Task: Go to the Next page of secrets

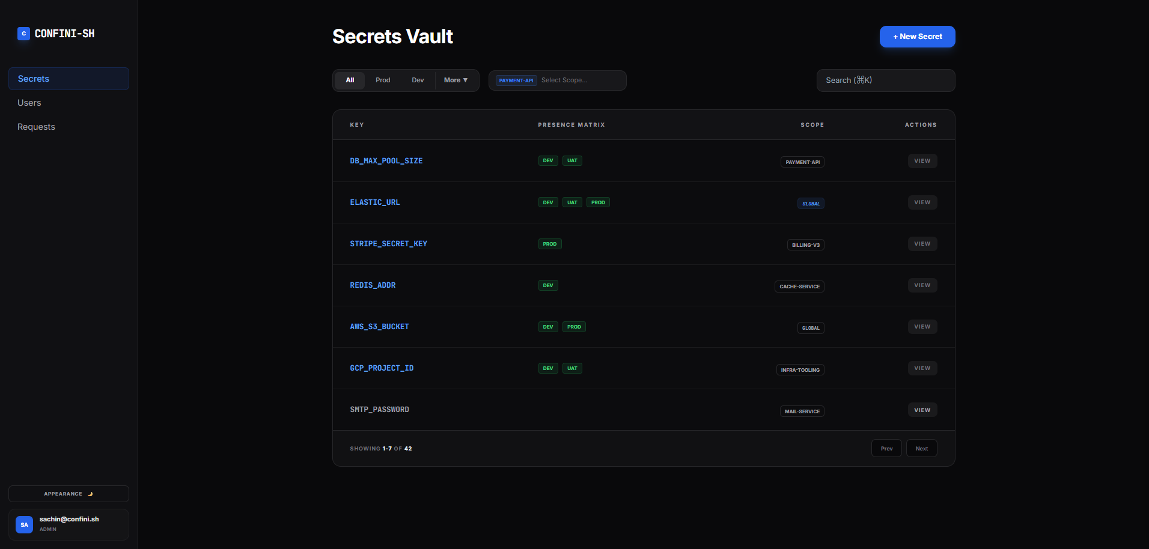Action: pyautogui.click(x=921, y=449)
